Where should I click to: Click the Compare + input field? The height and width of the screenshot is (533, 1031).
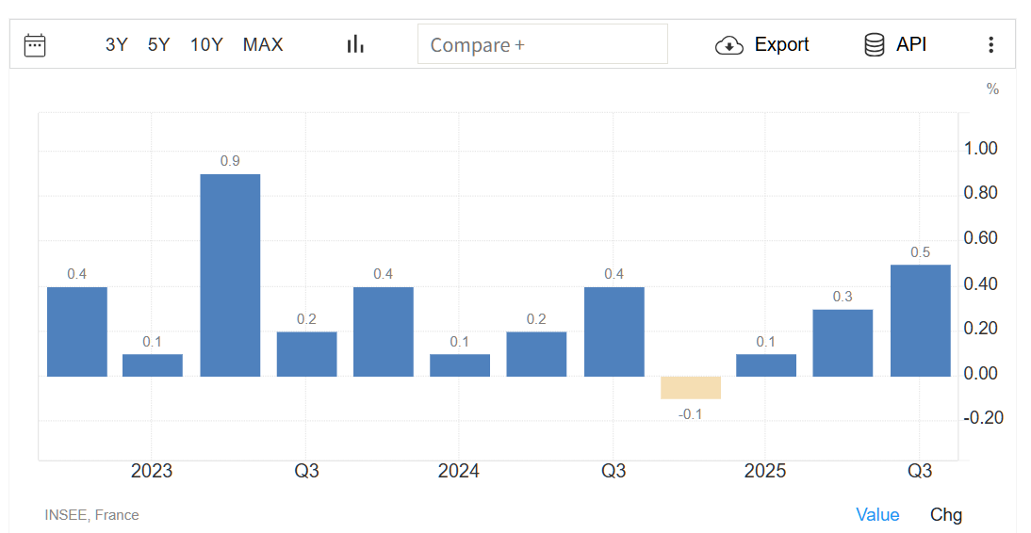coord(542,44)
